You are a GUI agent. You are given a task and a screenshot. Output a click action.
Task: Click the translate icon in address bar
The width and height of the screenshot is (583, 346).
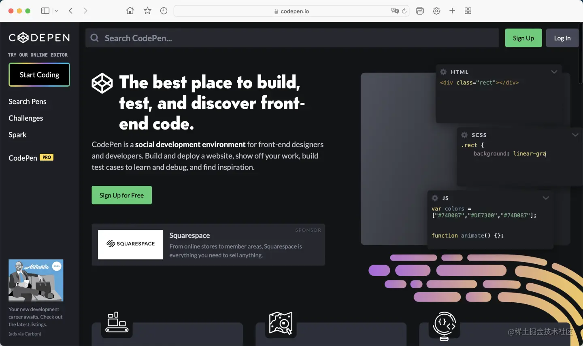coord(395,11)
